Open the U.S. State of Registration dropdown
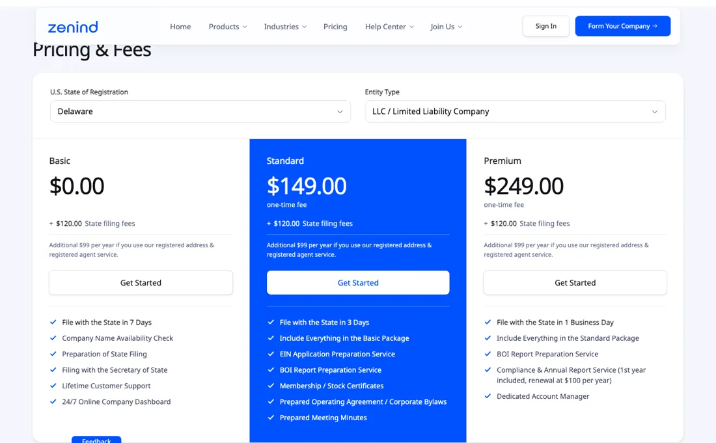The image size is (716, 443). coord(200,111)
